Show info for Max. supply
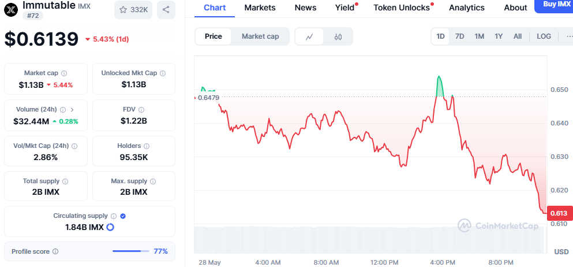Screen dimensions: 573x267 click(x=153, y=181)
